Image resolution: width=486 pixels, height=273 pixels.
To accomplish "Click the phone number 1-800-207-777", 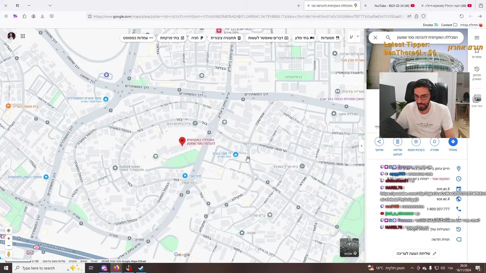I will (x=438, y=209).
